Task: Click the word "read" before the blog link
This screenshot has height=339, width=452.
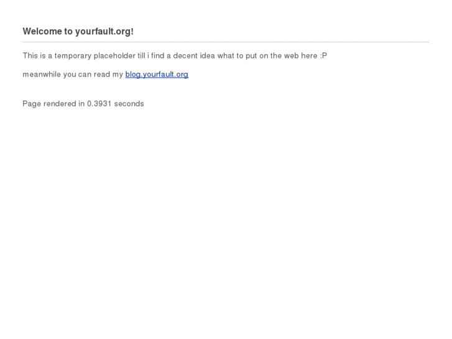Action: (x=102, y=75)
